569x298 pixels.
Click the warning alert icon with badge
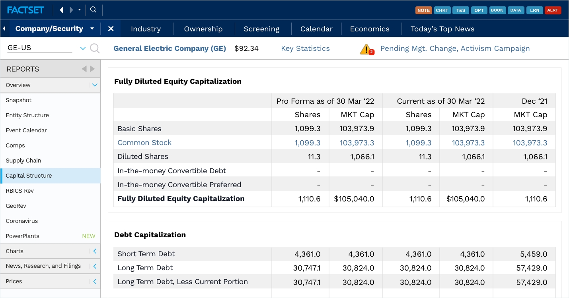point(367,49)
